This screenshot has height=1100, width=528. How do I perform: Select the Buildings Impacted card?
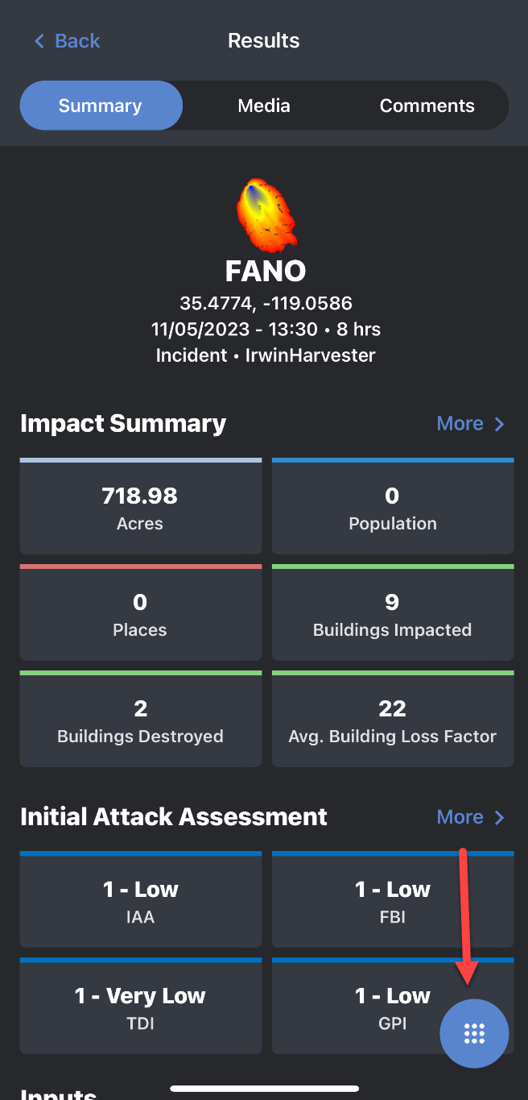(x=393, y=614)
